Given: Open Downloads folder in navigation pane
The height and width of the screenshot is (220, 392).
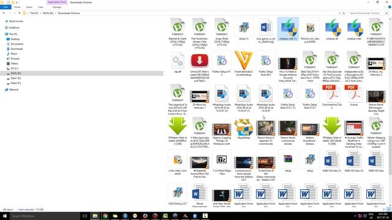Looking at the screenshot, I should (17, 49).
